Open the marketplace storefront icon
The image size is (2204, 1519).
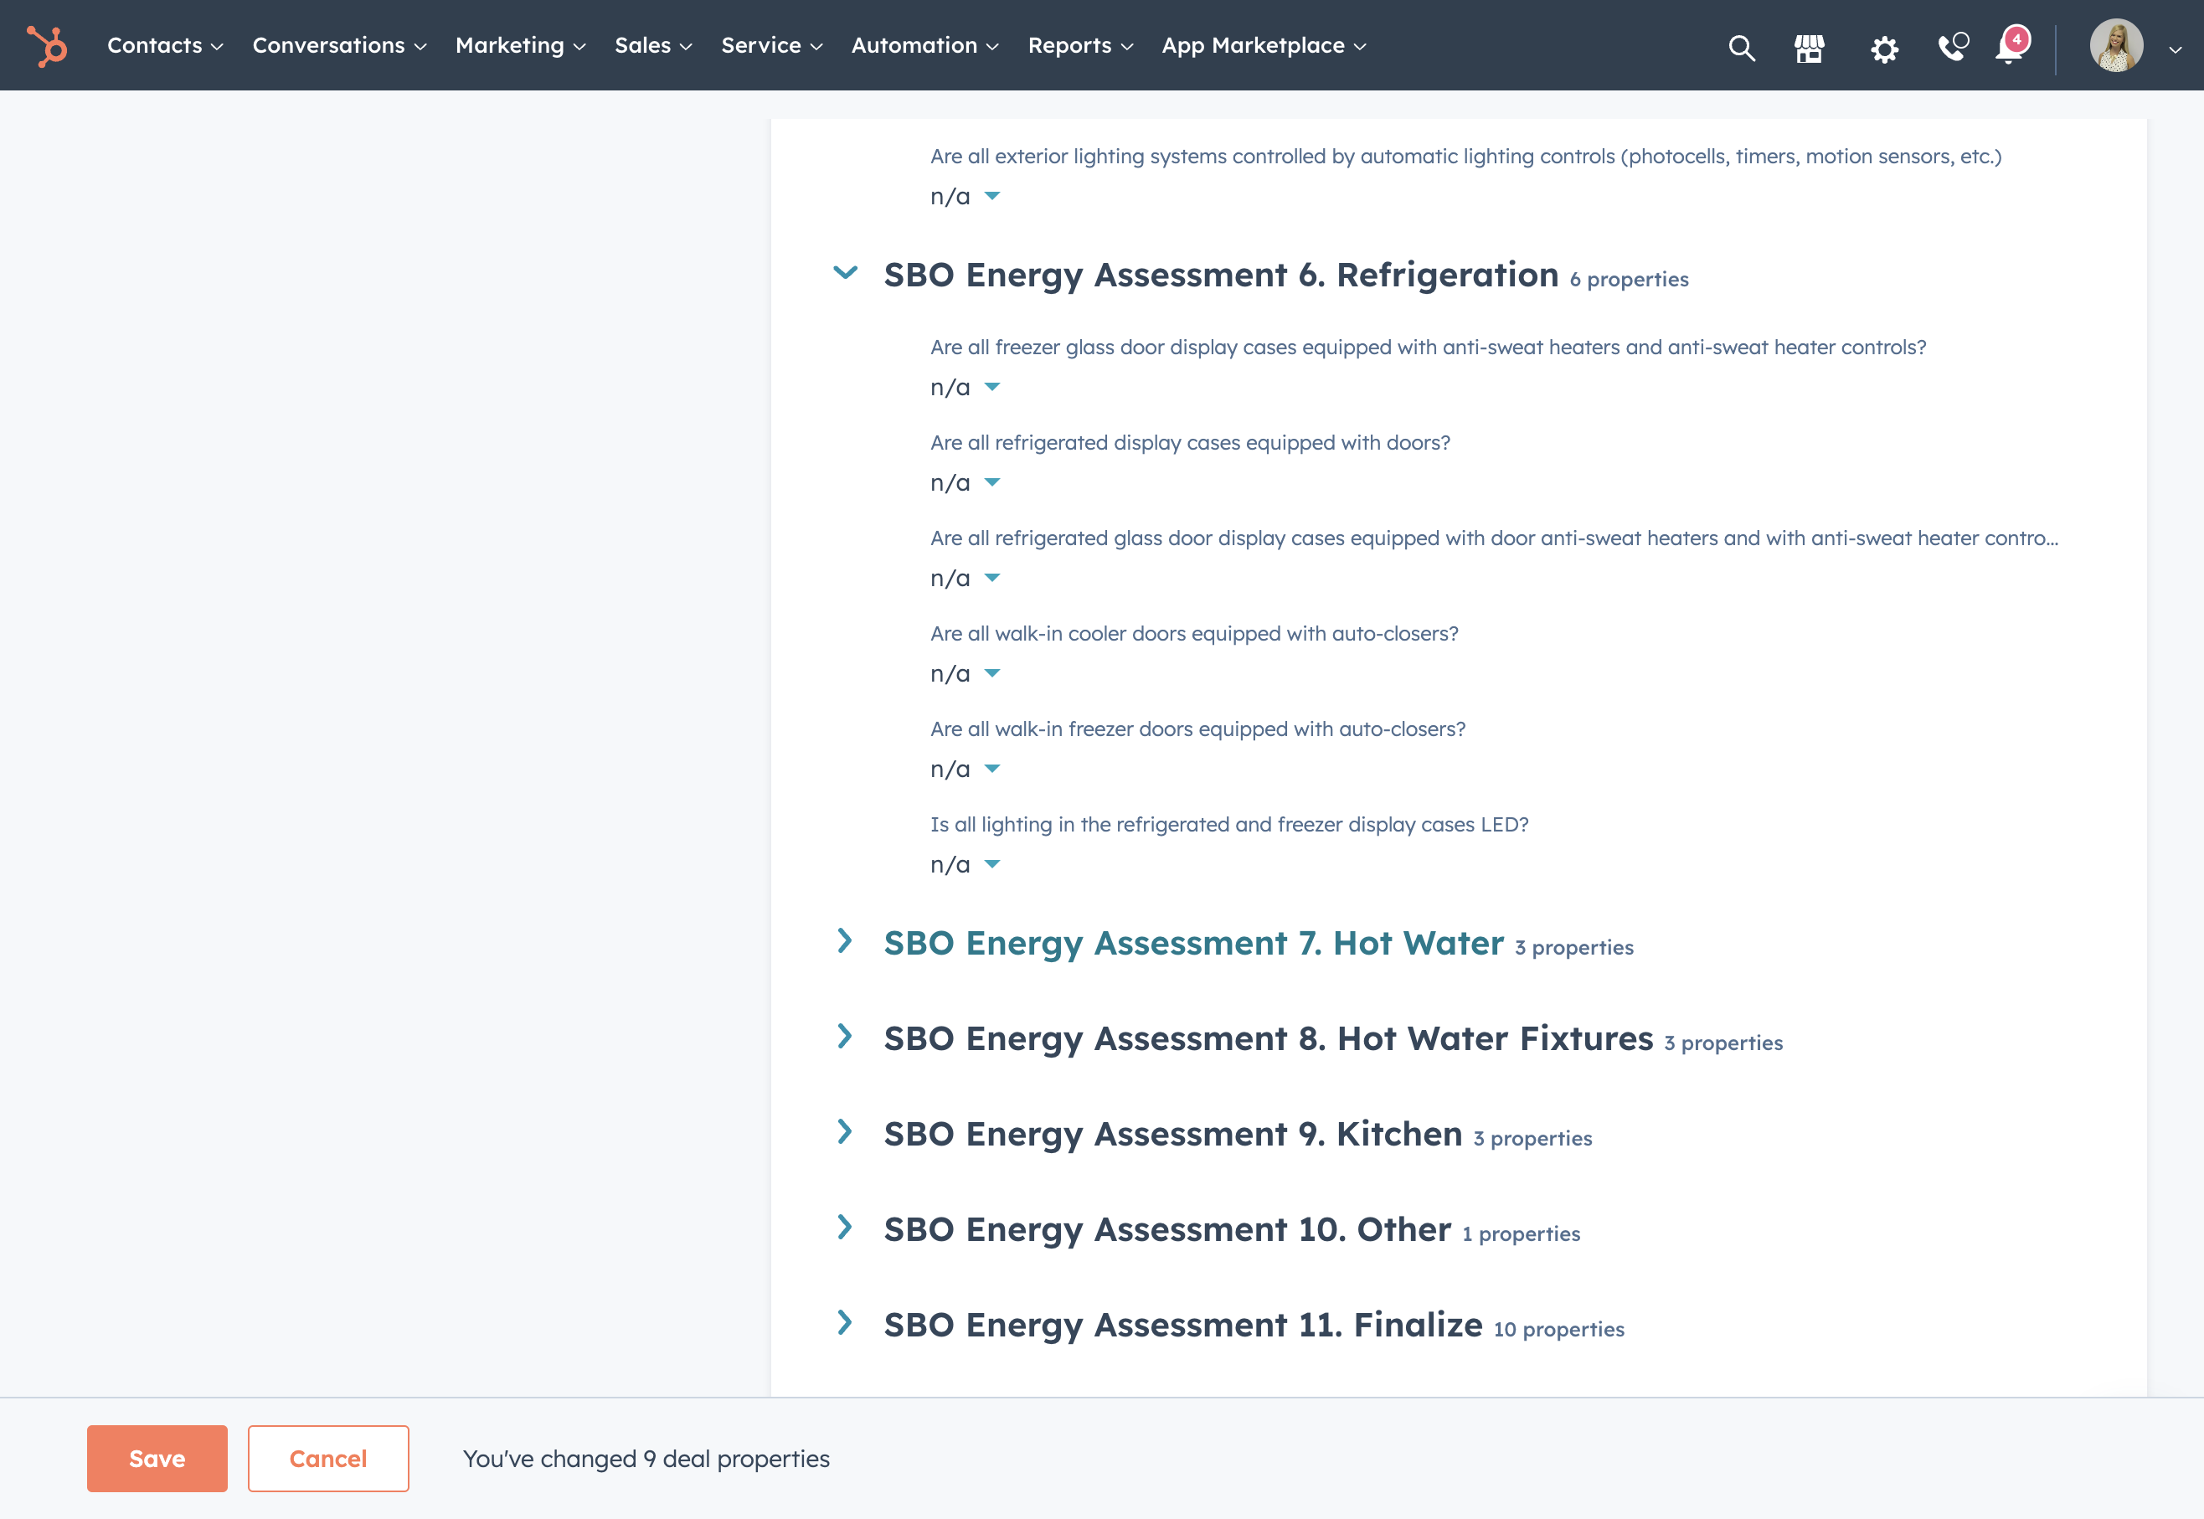1809,47
